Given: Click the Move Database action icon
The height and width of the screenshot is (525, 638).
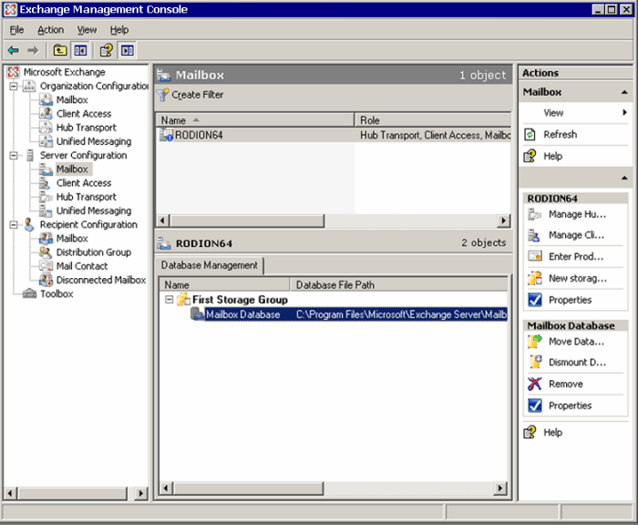Looking at the screenshot, I should tap(534, 342).
